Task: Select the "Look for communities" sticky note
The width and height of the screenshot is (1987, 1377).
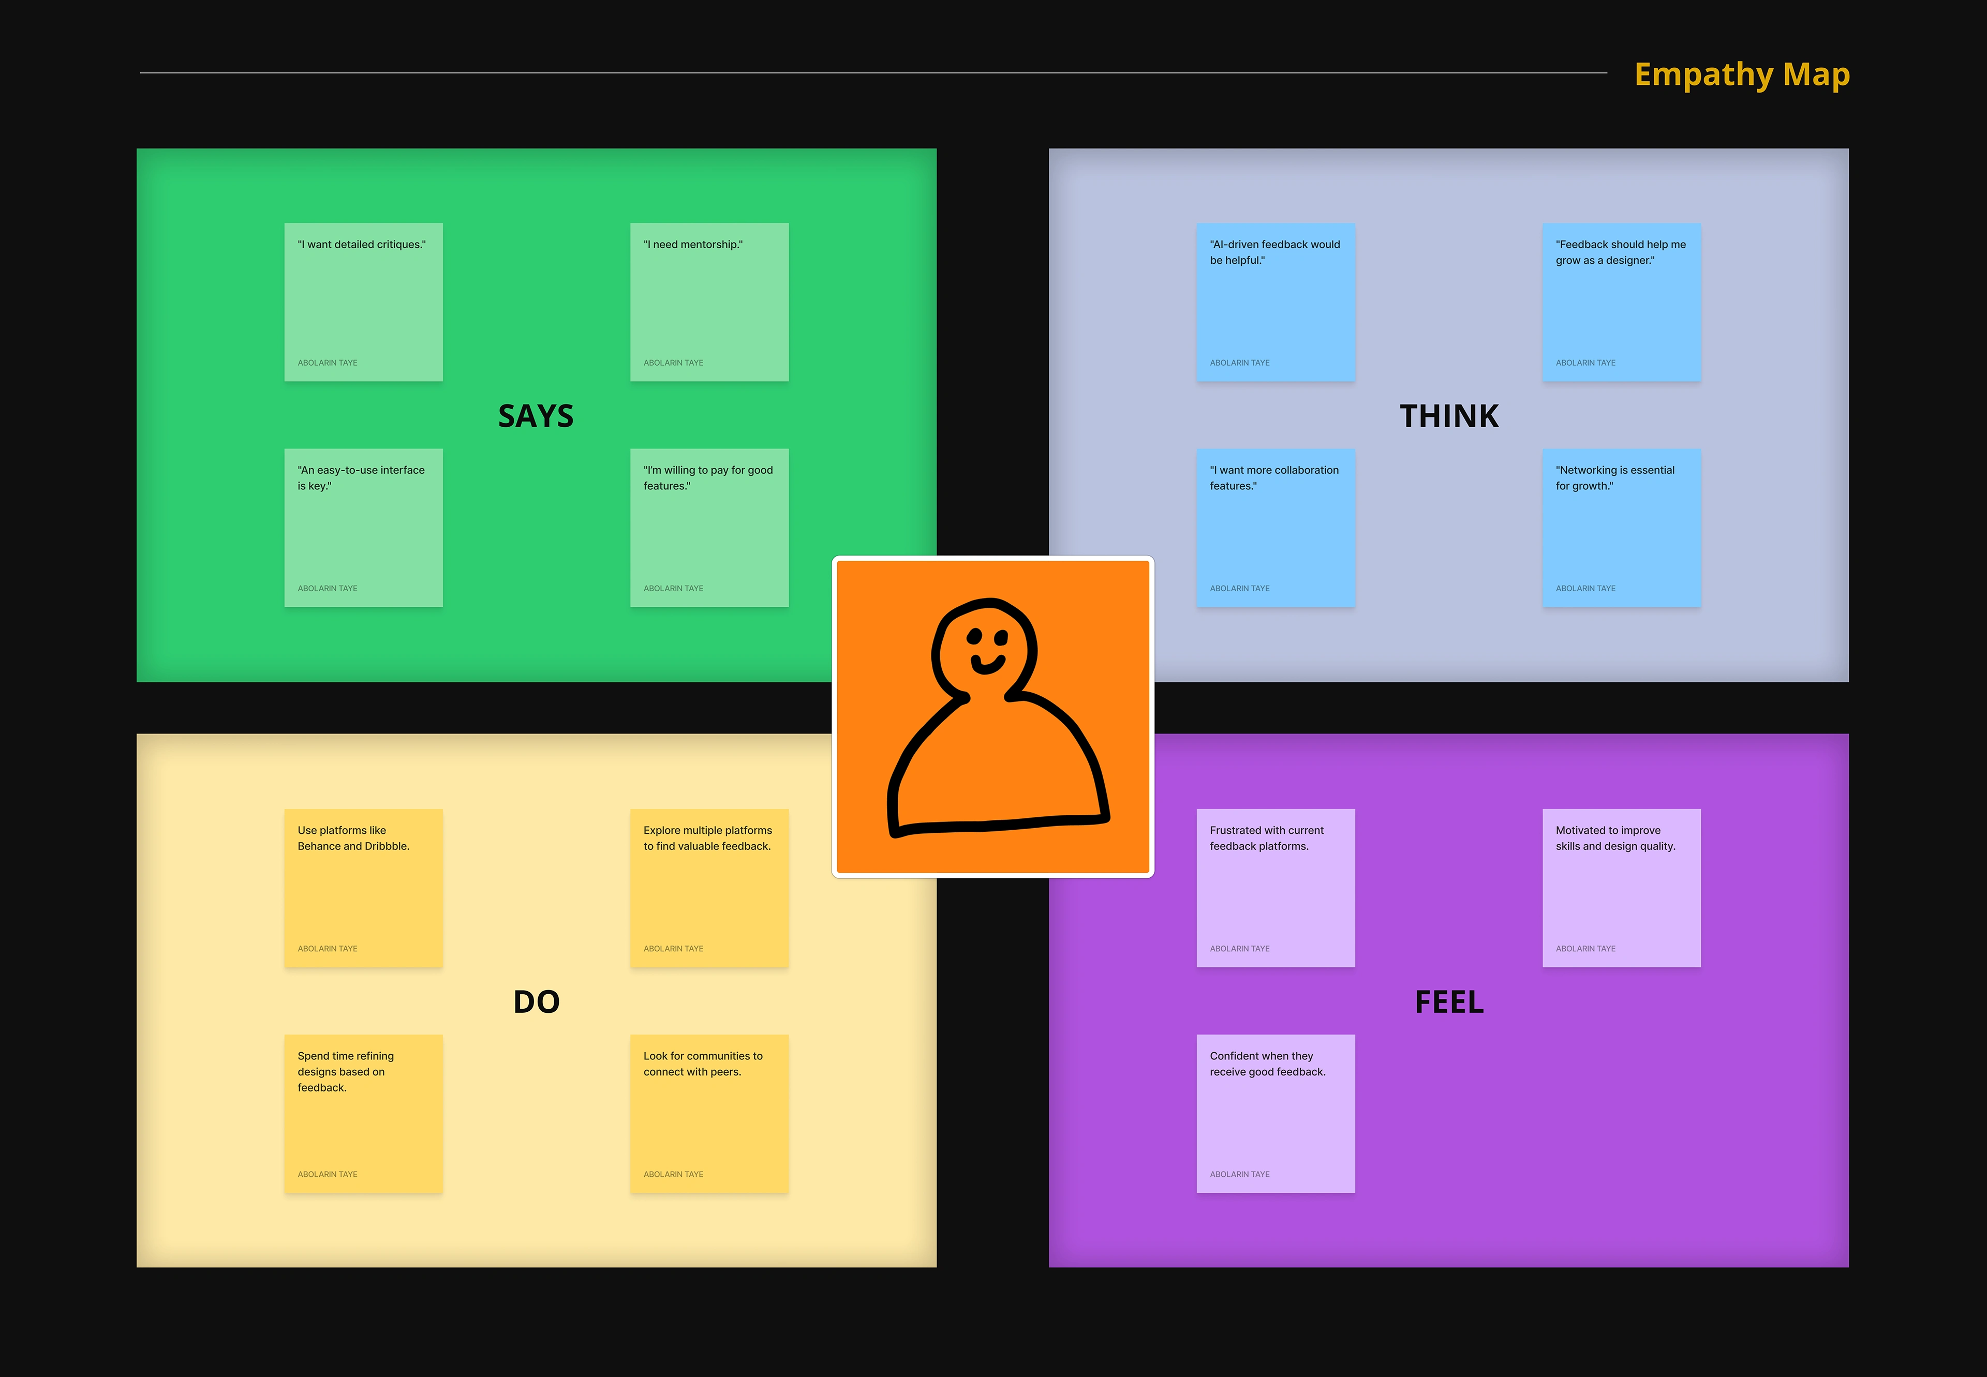Action: [x=709, y=1113]
